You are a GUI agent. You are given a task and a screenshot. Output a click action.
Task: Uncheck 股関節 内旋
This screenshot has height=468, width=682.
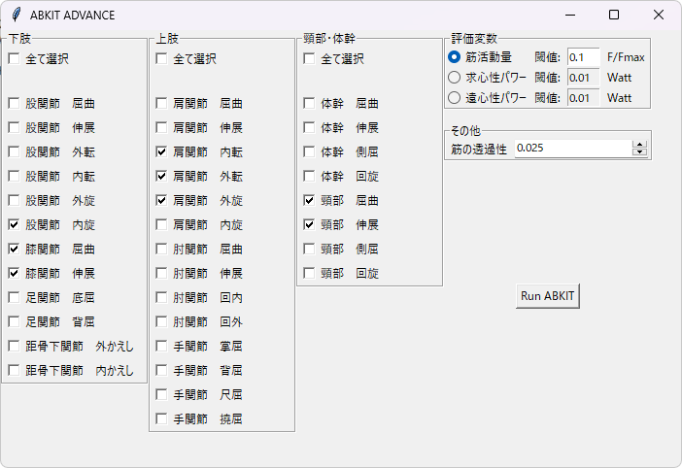14,224
